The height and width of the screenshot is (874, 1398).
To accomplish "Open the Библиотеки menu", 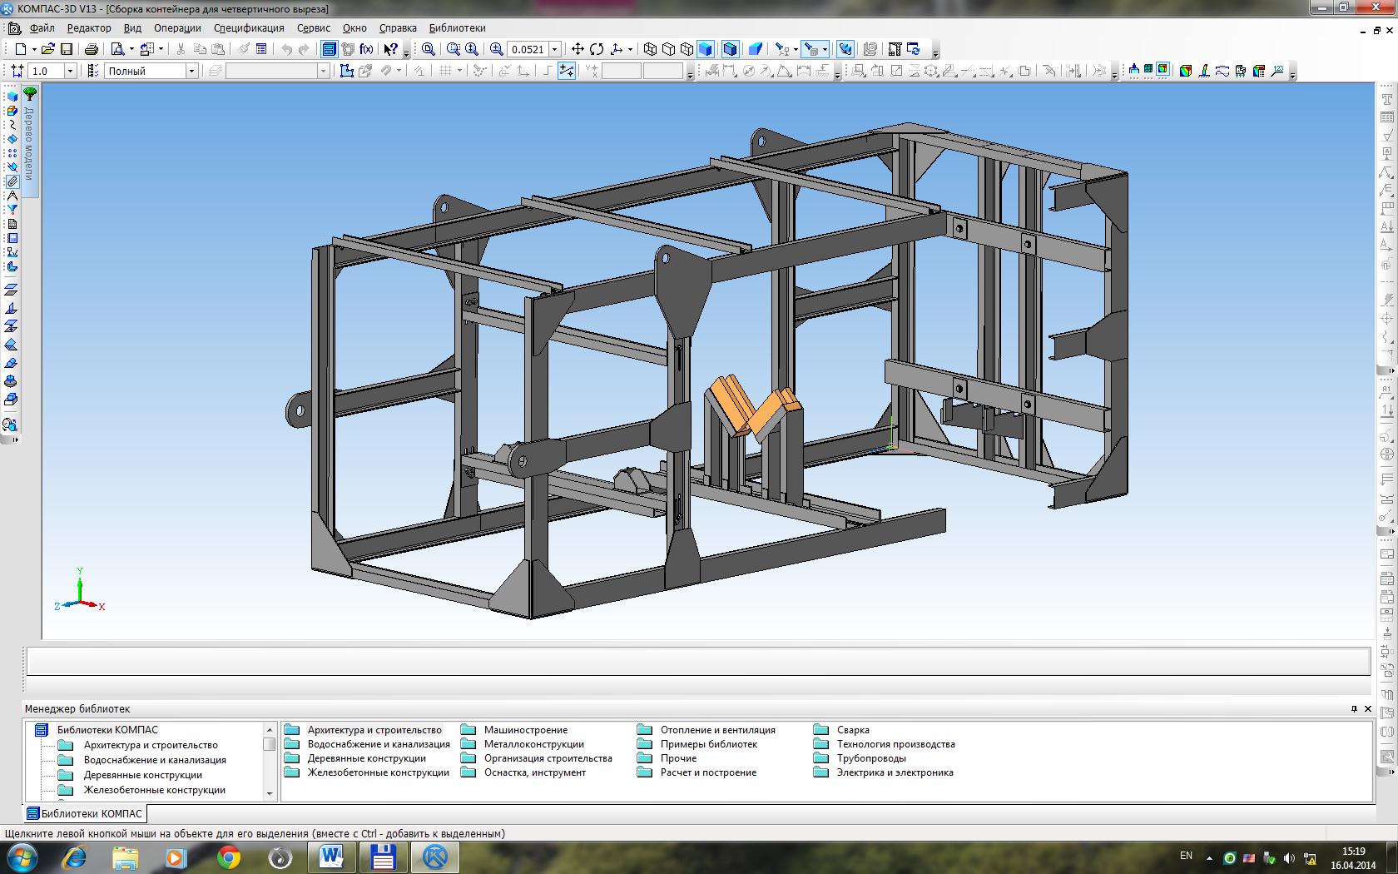I will point(457,27).
